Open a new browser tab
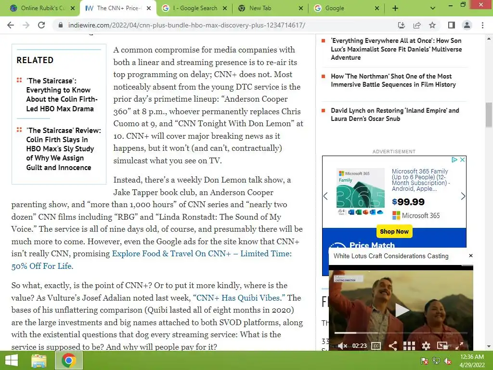Image resolution: width=493 pixels, height=370 pixels. click(395, 8)
